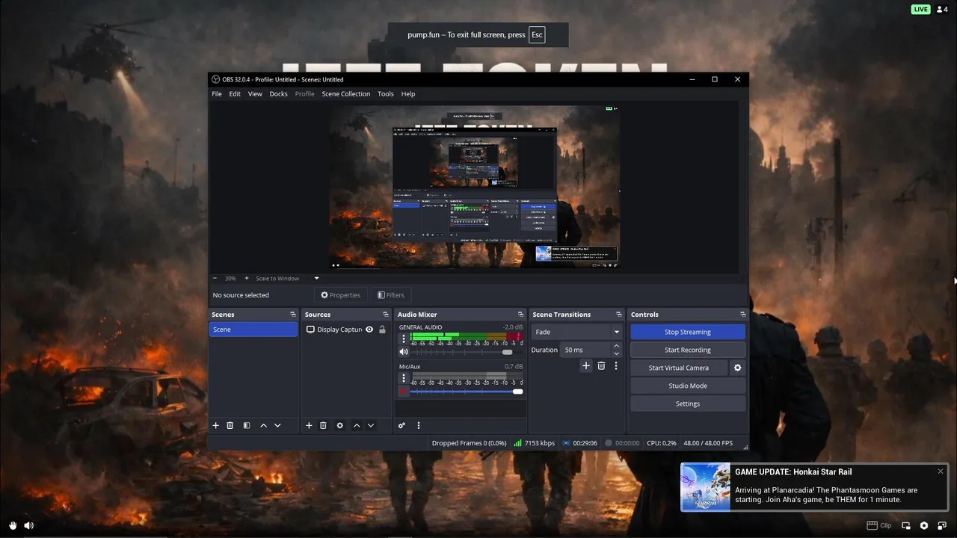Viewport: 957px width, 538px height.
Task: Open Audio Mixer bottom three-dot menu
Action: point(419,425)
